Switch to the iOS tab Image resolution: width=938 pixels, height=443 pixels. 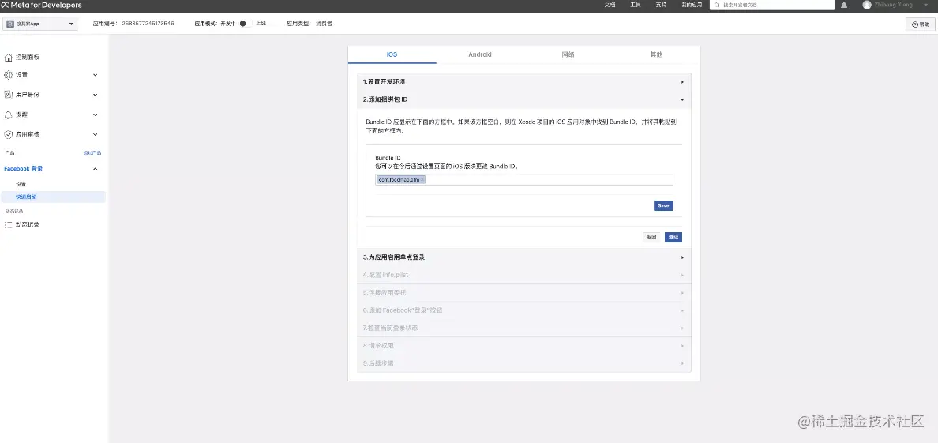[392, 54]
